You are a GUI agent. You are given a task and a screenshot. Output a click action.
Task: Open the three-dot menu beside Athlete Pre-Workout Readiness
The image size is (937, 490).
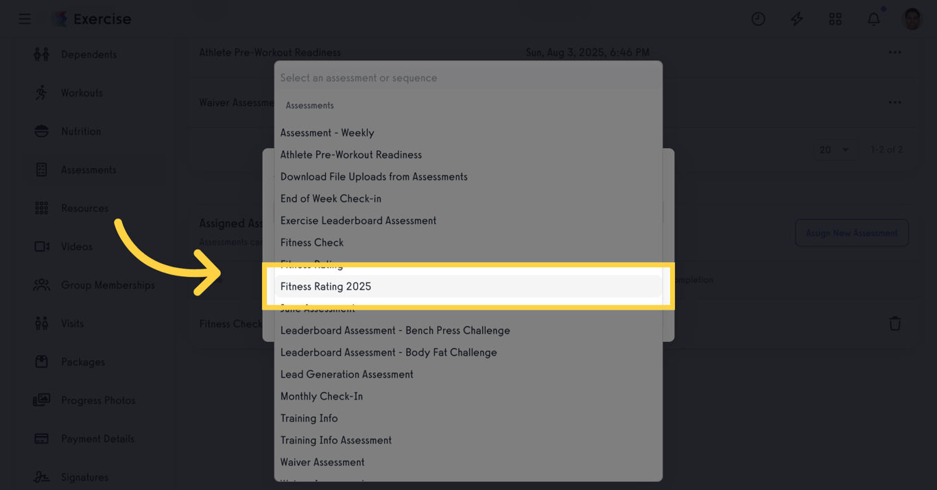894,52
